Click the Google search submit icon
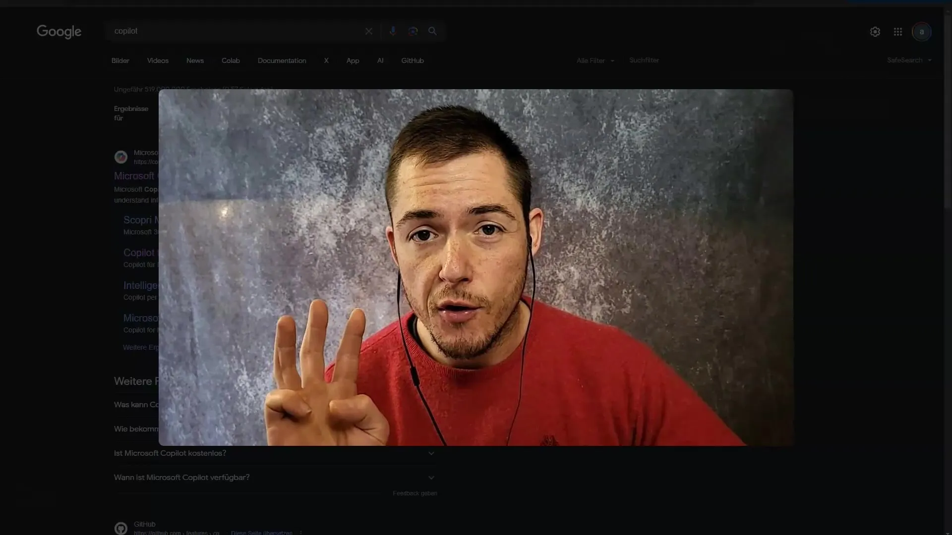This screenshot has height=535, width=952. coord(432,31)
